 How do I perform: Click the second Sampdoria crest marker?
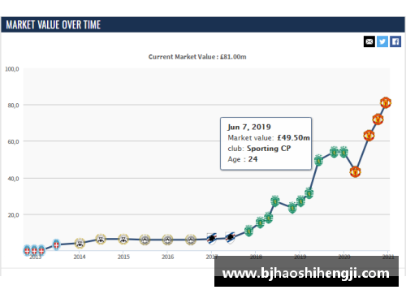pyautogui.click(x=230, y=238)
